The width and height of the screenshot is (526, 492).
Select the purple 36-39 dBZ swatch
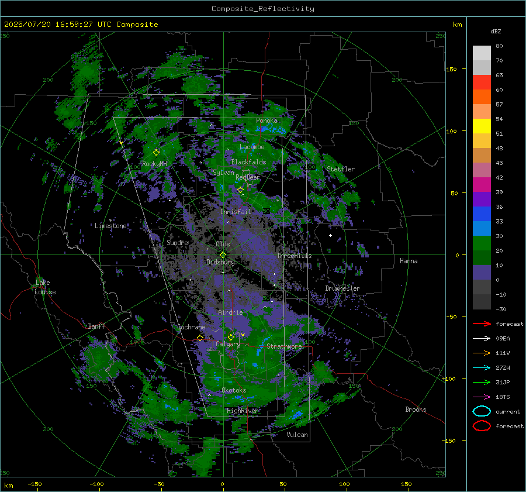482,199
